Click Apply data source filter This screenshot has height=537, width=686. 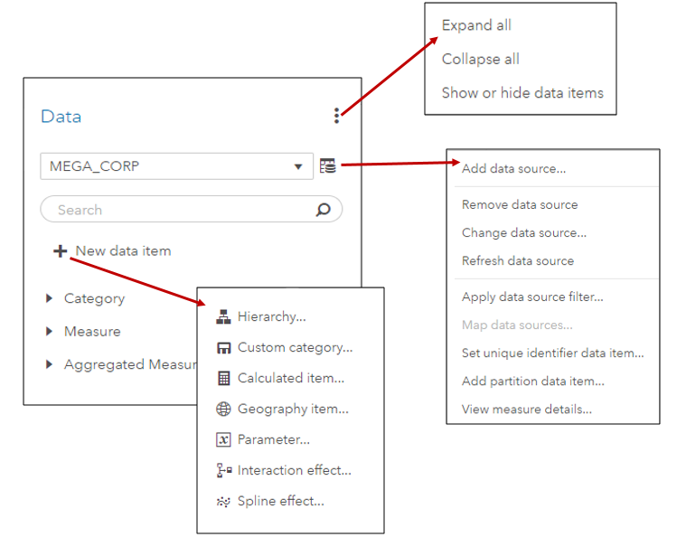point(531,297)
